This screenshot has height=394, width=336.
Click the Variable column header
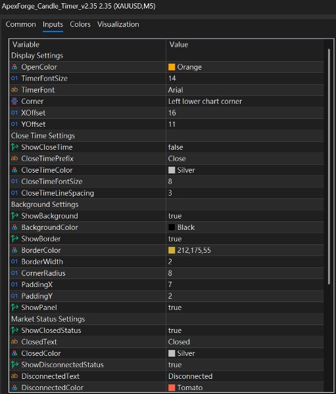(87, 45)
